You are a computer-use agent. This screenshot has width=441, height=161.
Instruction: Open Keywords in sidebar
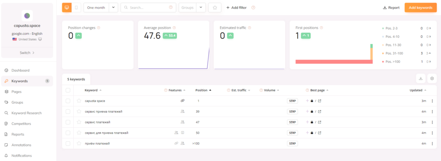coord(27,81)
